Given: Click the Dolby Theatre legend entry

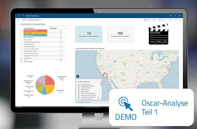Looking at the screenshot, I should [x=83, y=92].
